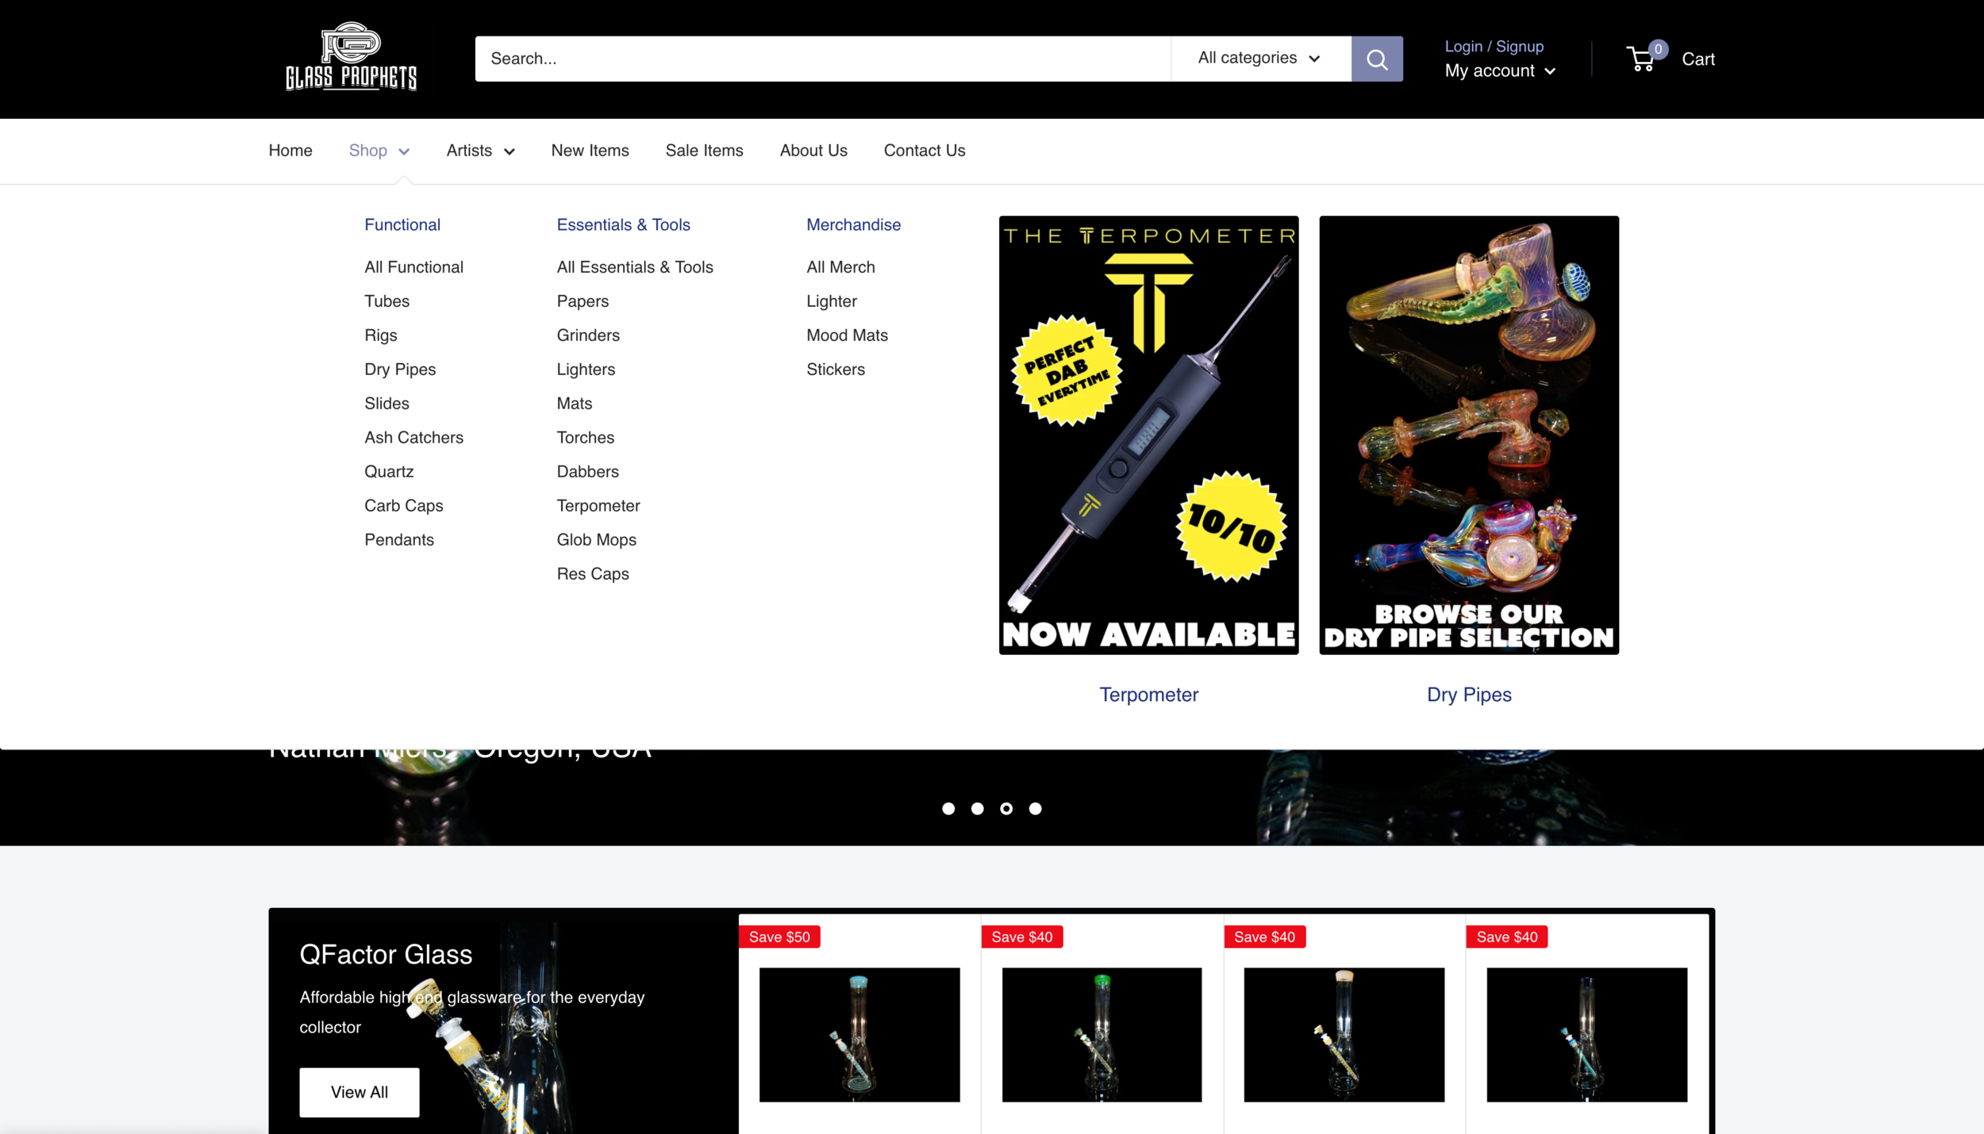Select Dabbers in Essentials & Tools
This screenshot has width=1984, height=1134.
pos(587,472)
